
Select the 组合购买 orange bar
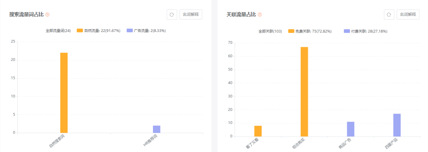click(x=304, y=92)
